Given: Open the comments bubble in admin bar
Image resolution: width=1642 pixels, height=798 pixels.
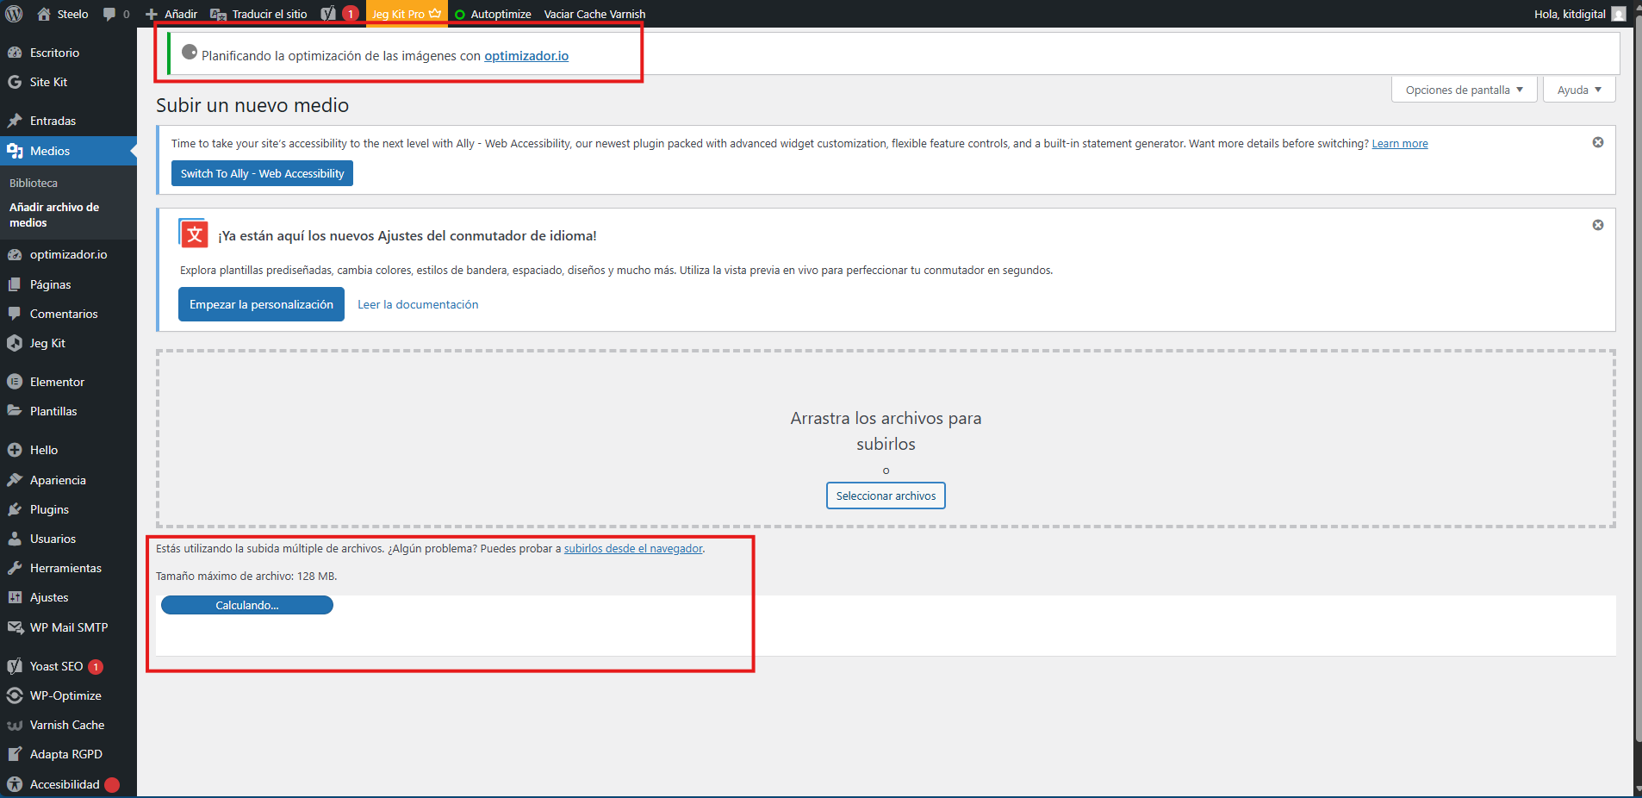Looking at the screenshot, I should (x=109, y=14).
